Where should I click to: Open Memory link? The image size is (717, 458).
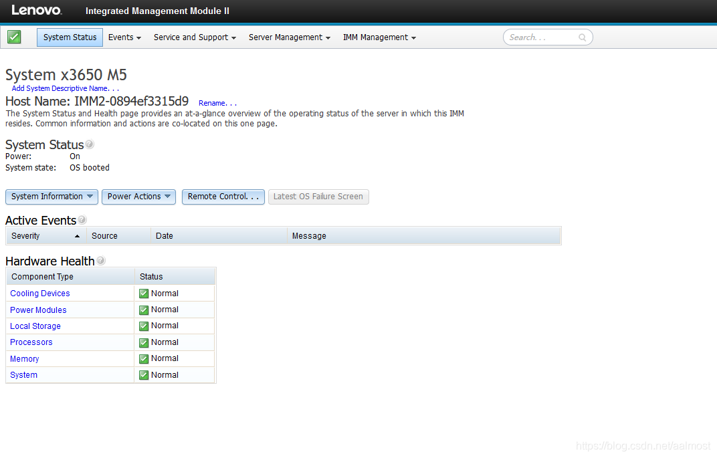24,359
